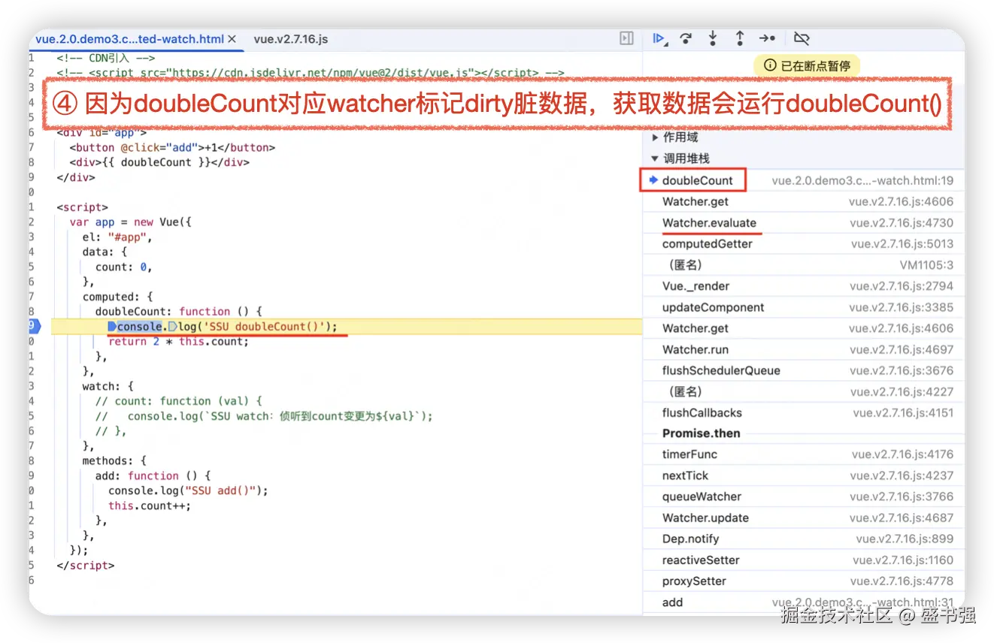Select the (匿名) frame at VM1105:3
994x643 pixels.
[x=803, y=265]
